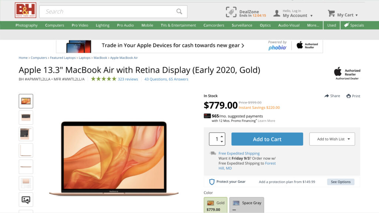Click the shopping cart icon
This screenshot has height=213, width=379.
tap(331, 14)
